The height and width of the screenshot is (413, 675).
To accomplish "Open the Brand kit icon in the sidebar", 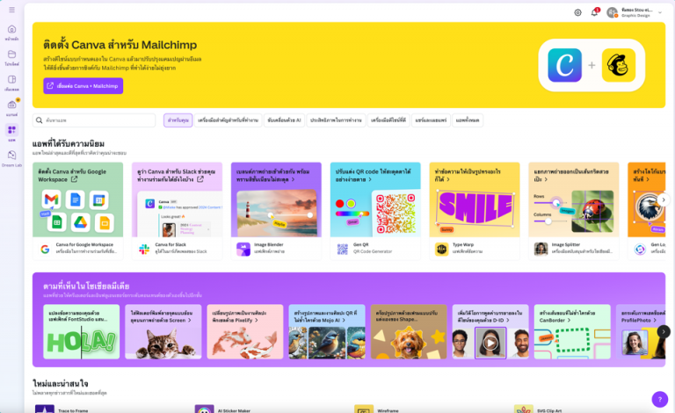I will tap(11, 105).
